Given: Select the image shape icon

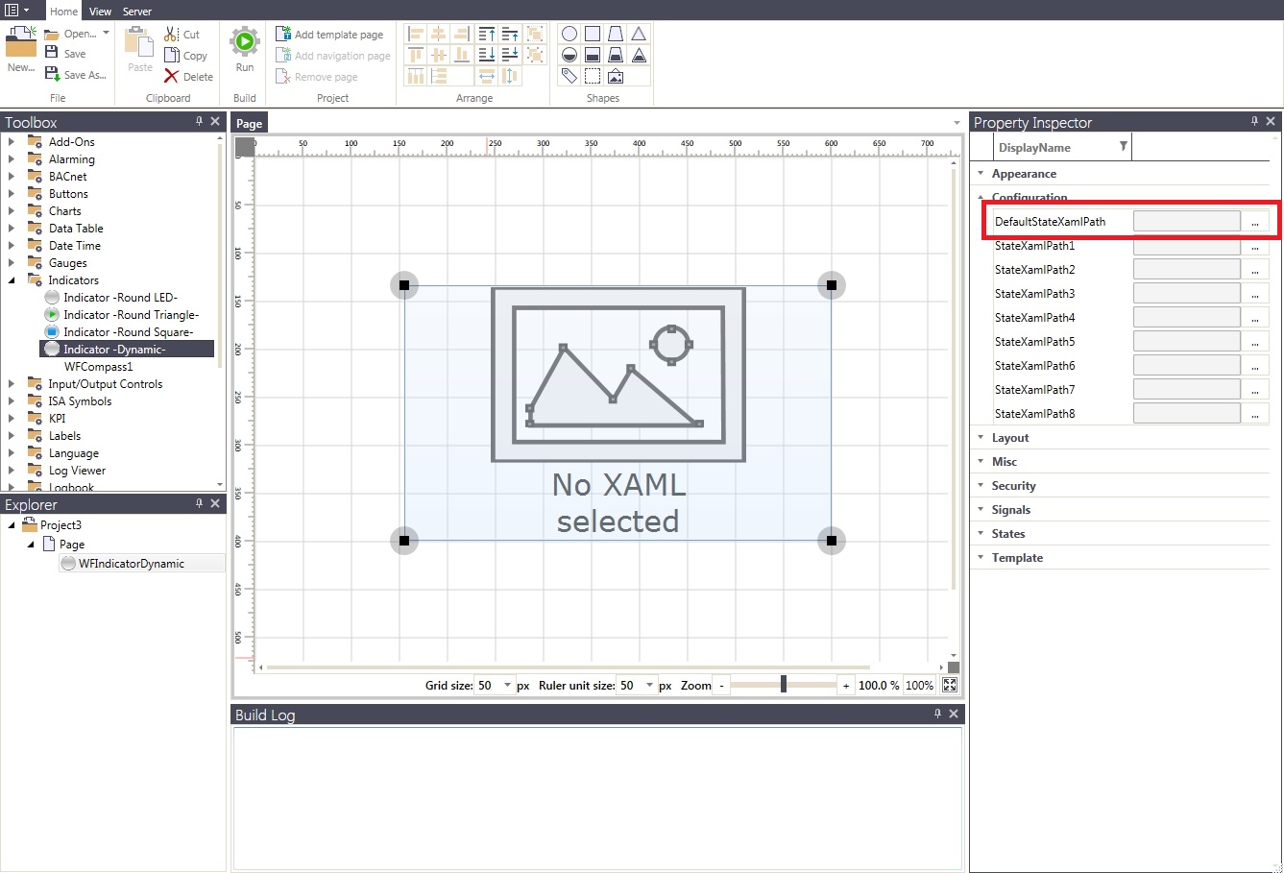Looking at the screenshot, I should tap(616, 76).
